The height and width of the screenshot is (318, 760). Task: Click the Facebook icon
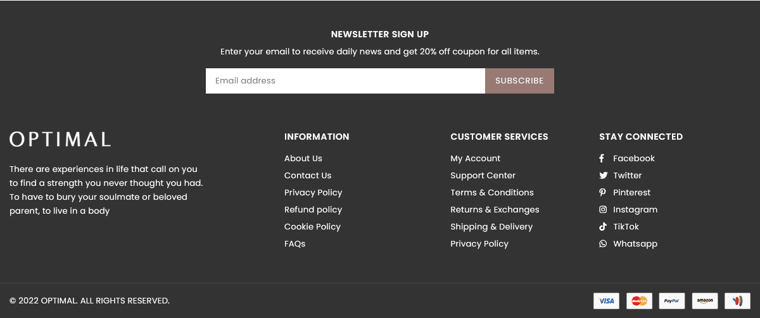pyautogui.click(x=602, y=159)
